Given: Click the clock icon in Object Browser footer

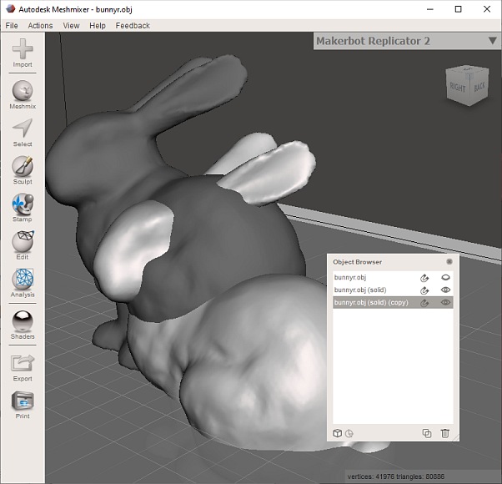Looking at the screenshot, I should coord(349,433).
